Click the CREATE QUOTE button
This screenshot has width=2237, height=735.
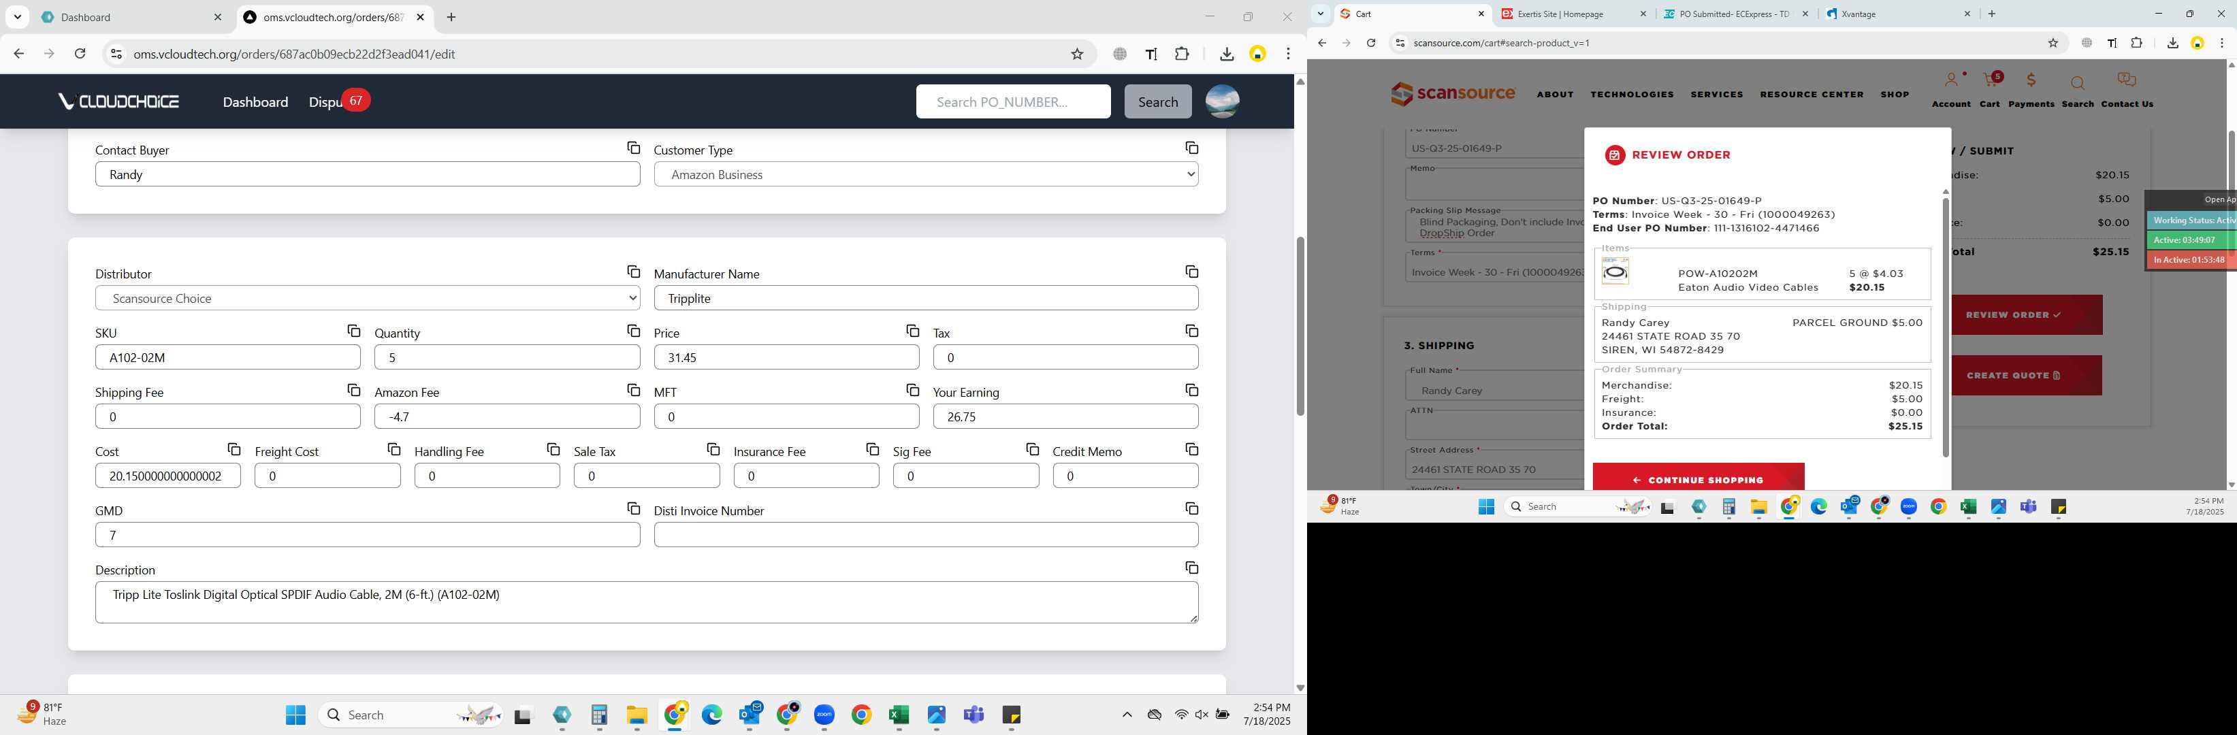2026,376
